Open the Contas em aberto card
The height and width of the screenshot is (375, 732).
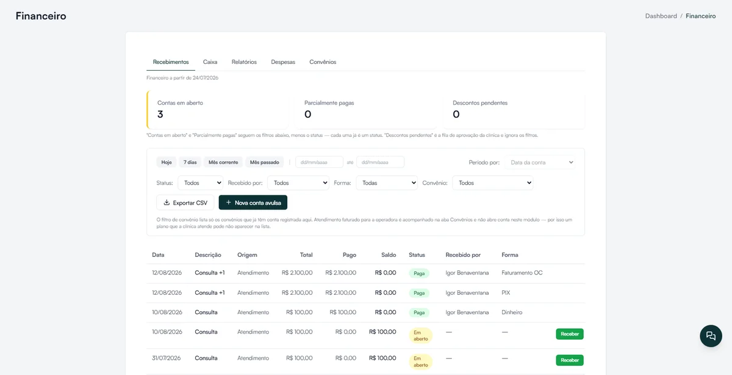click(218, 110)
